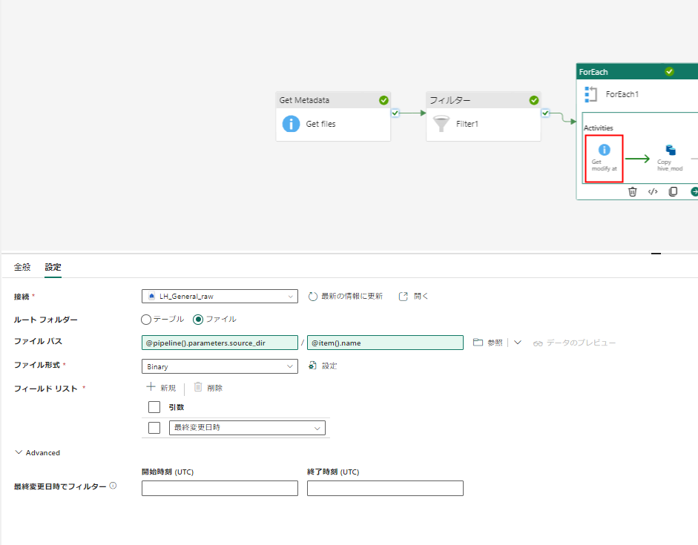Click the info icon beside 最終変更日時でフィルター

113,486
